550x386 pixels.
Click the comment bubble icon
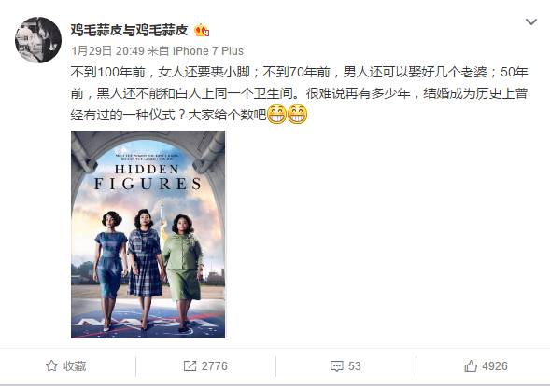tap(336, 366)
